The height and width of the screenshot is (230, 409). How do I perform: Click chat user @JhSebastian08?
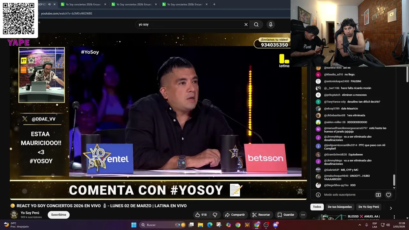[x=335, y=115]
